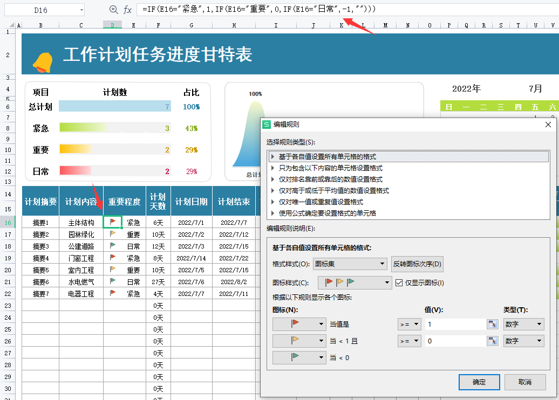Click the value field containing 0

[455, 341]
